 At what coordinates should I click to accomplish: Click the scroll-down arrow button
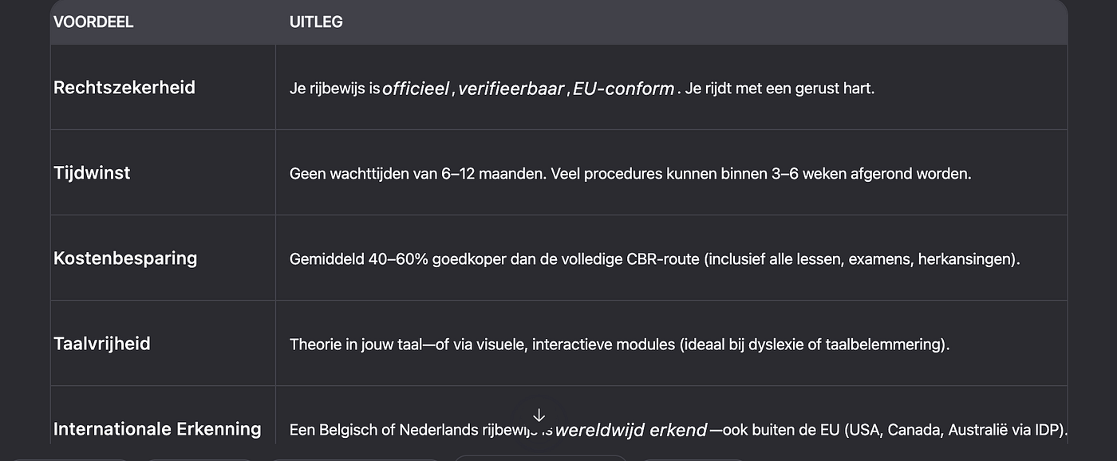[539, 416]
